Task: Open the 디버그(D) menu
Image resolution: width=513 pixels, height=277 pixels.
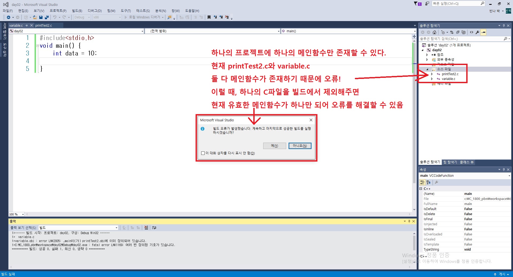Action: pyautogui.click(x=95, y=11)
